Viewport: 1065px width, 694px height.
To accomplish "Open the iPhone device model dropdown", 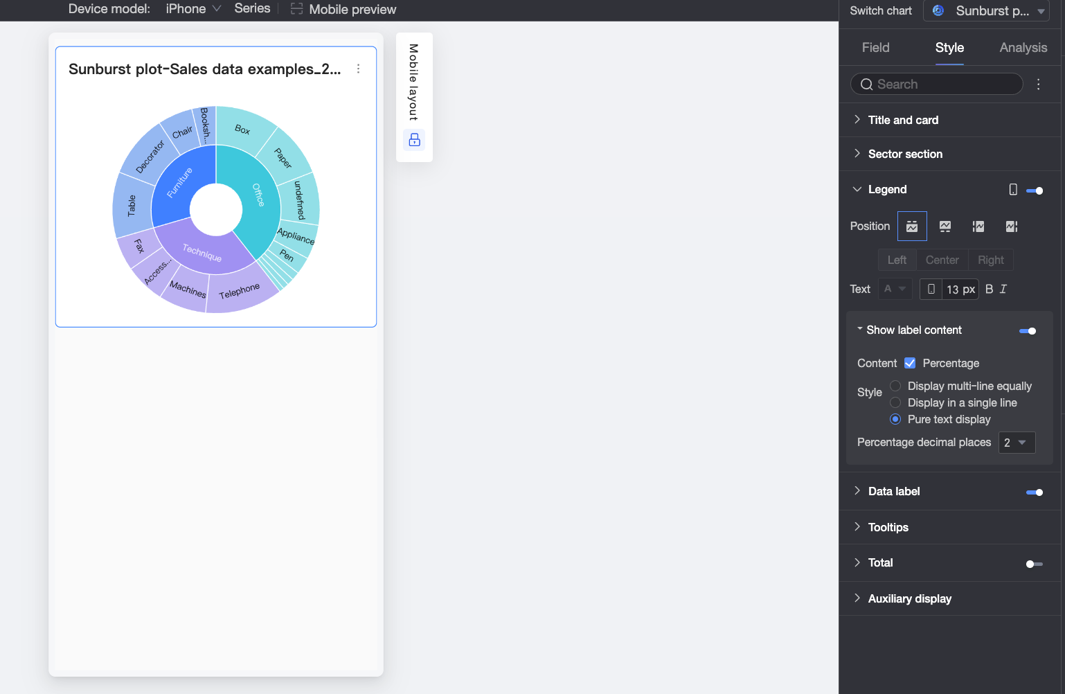I will (x=193, y=9).
